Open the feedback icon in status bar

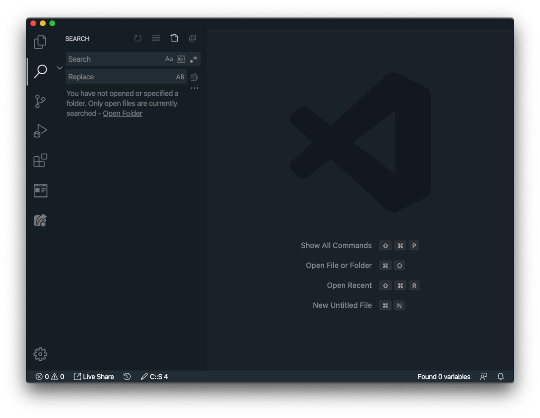[x=483, y=376]
